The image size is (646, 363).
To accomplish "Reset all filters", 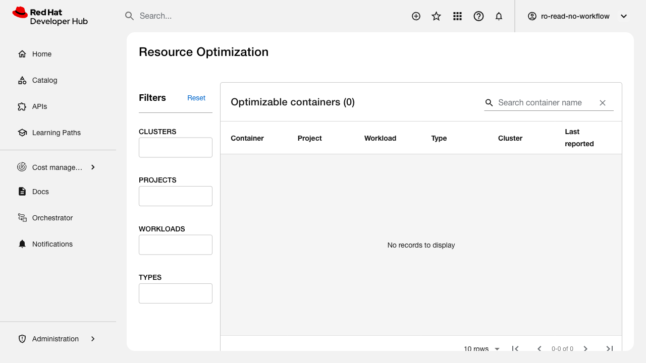I will click(x=196, y=98).
